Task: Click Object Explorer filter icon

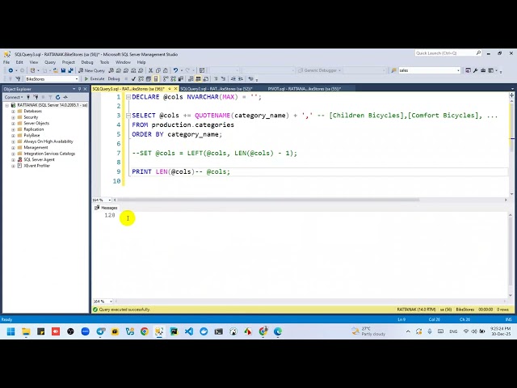Action: coord(50,97)
